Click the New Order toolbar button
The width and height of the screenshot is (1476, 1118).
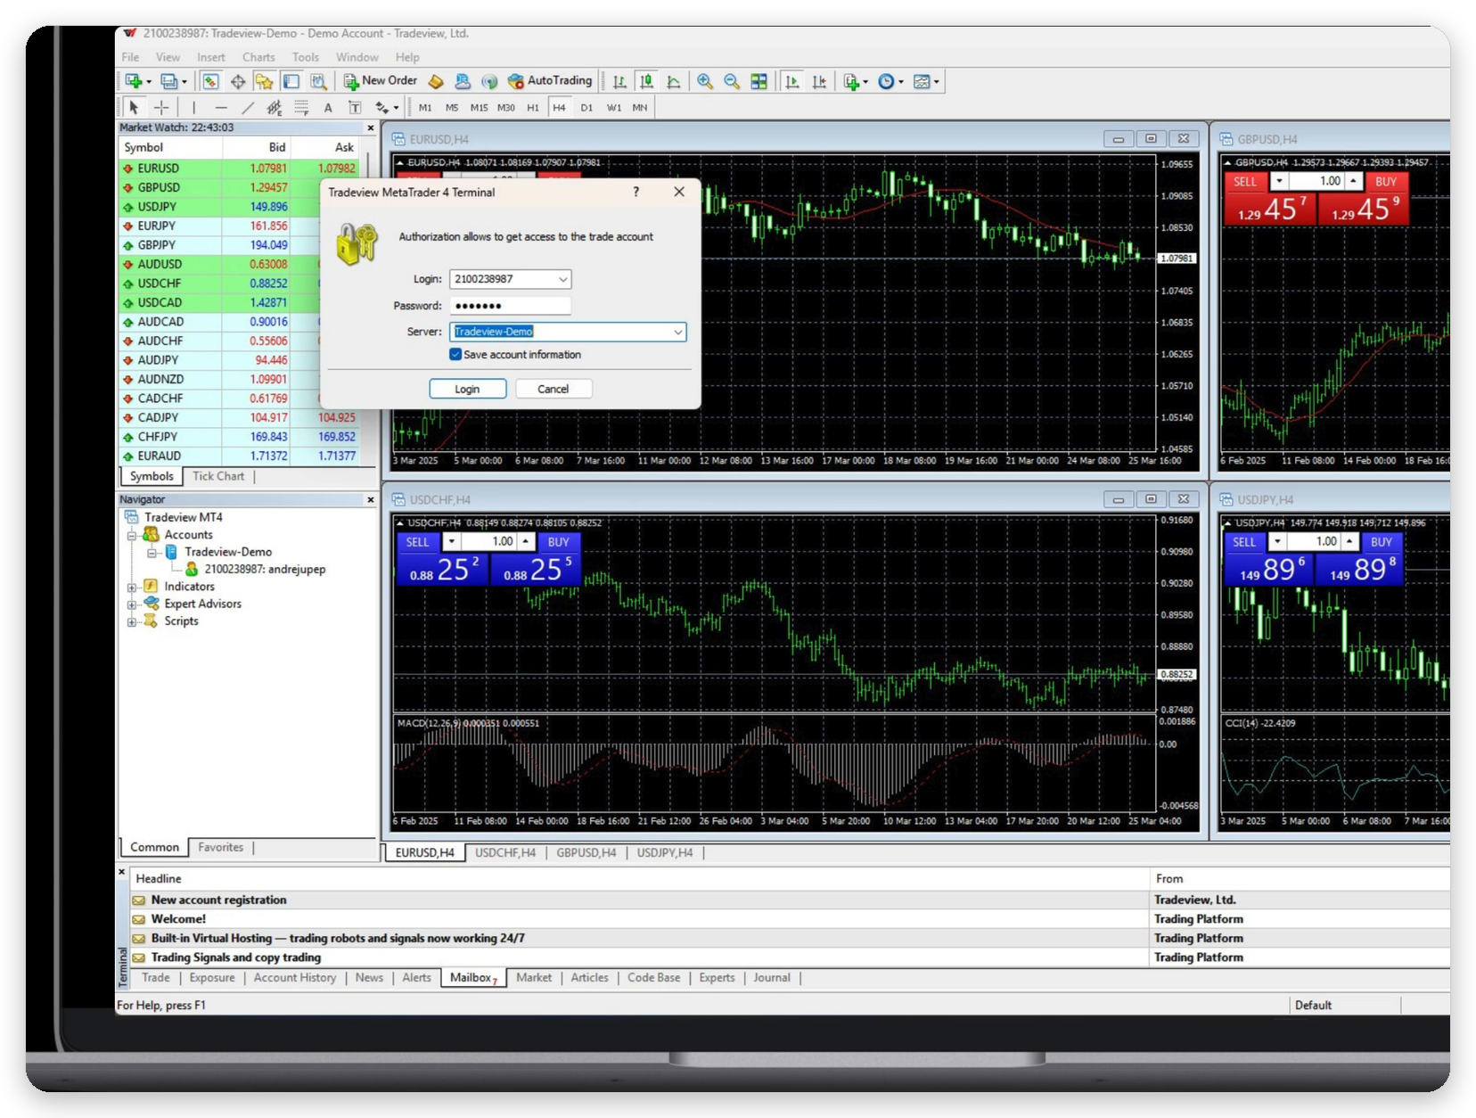pyautogui.click(x=381, y=81)
